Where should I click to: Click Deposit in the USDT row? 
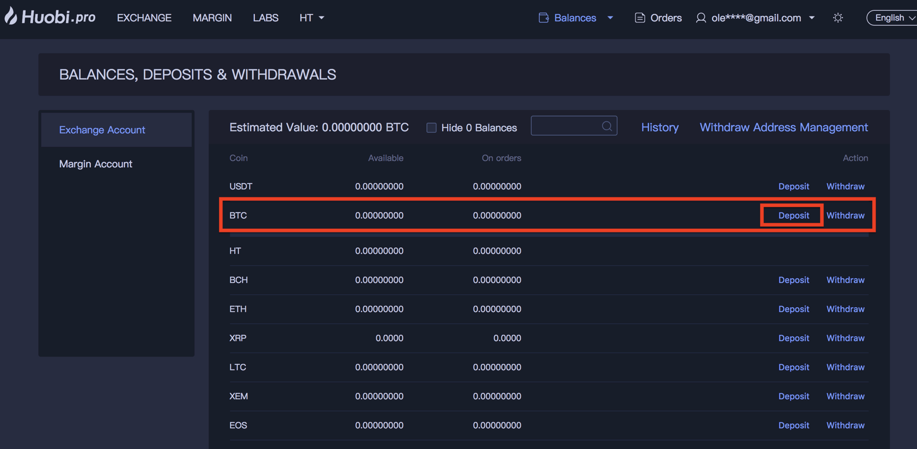click(x=794, y=186)
